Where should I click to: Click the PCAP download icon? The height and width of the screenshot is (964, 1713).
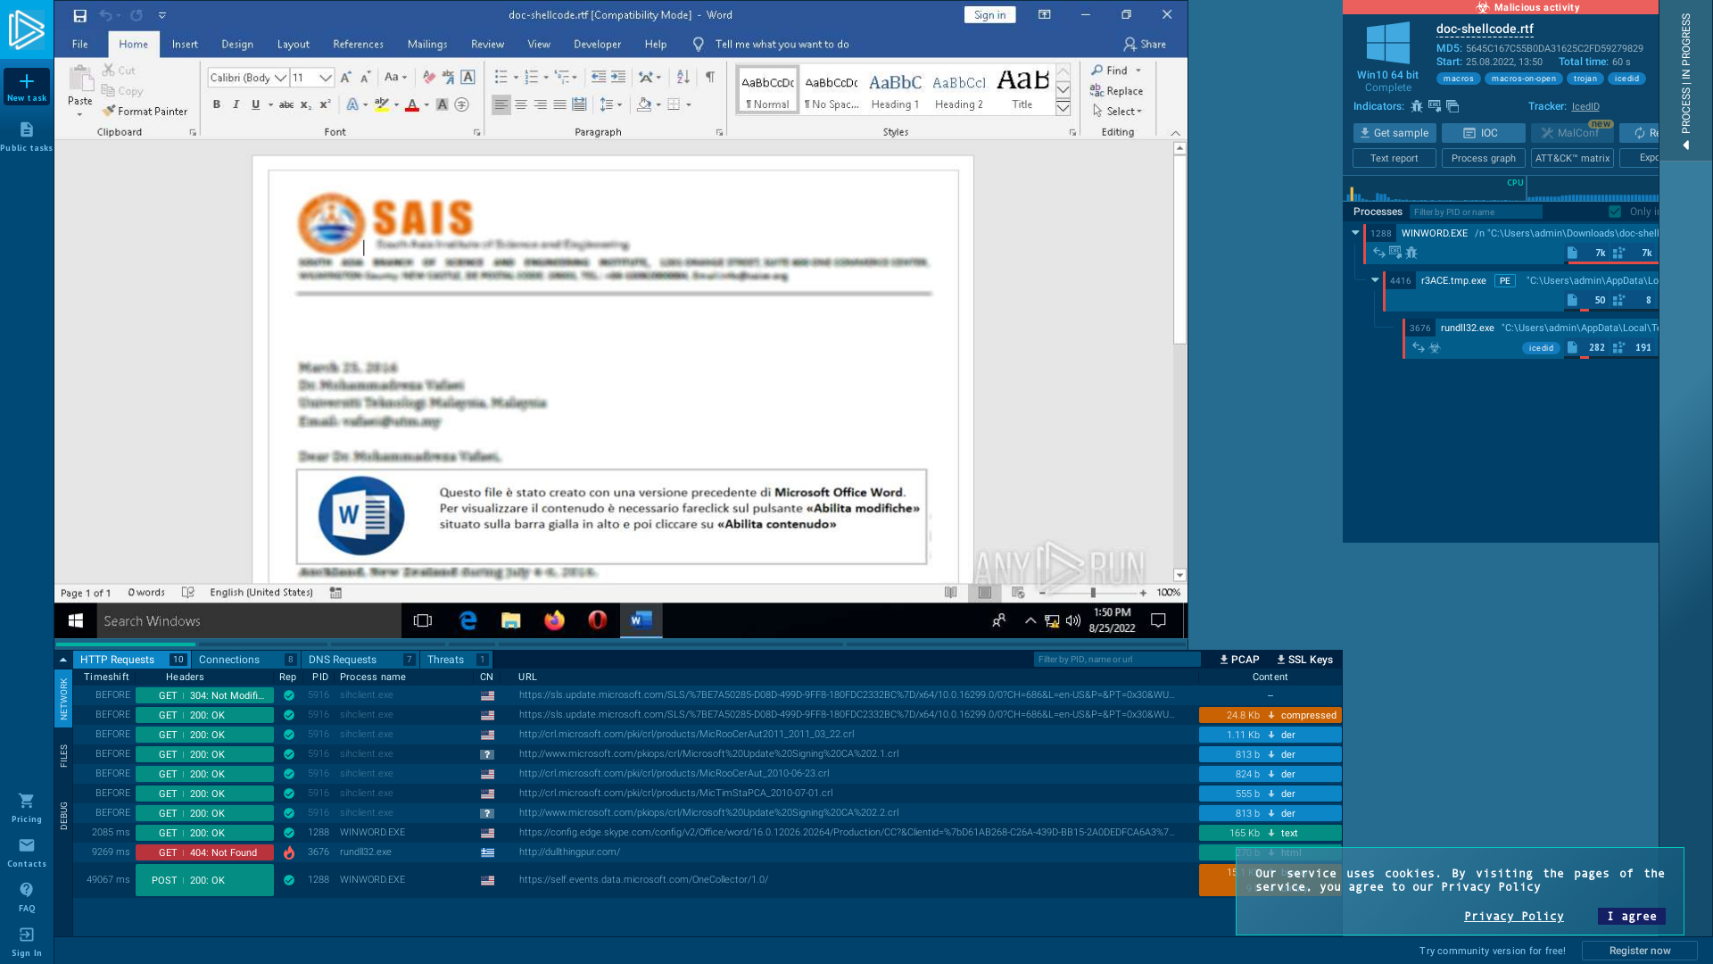pyautogui.click(x=1223, y=660)
